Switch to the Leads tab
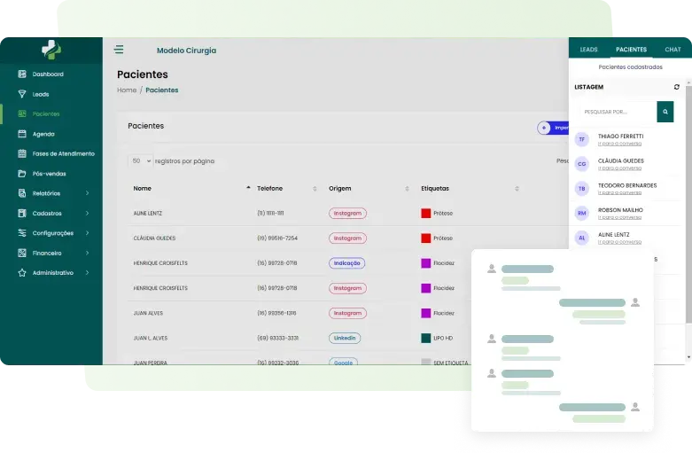 click(588, 50)
